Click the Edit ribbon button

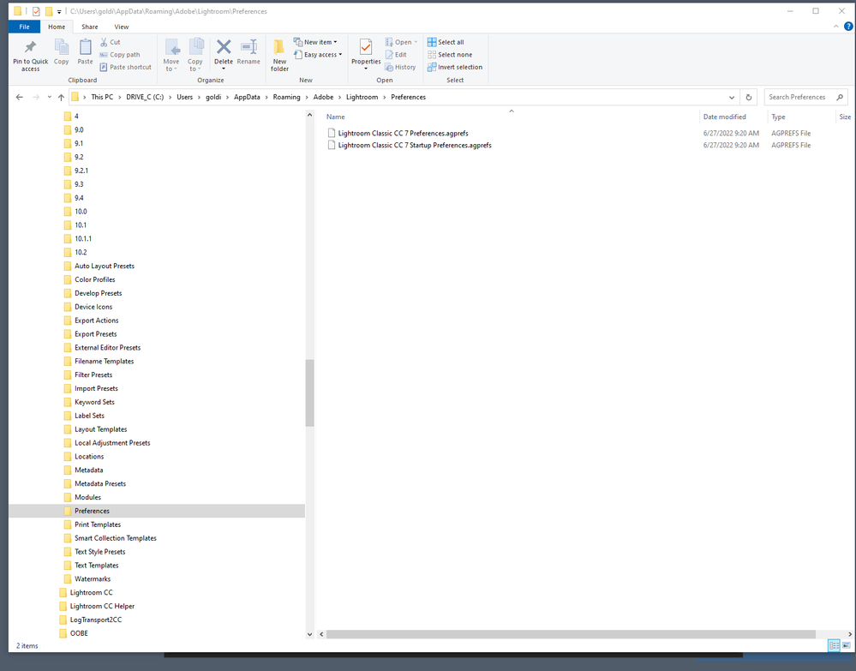[396, 55]
